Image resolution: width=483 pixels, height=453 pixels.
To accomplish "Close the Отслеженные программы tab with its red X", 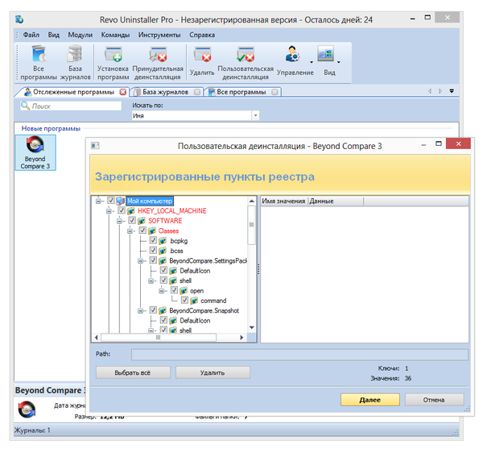I will (123, 92).
